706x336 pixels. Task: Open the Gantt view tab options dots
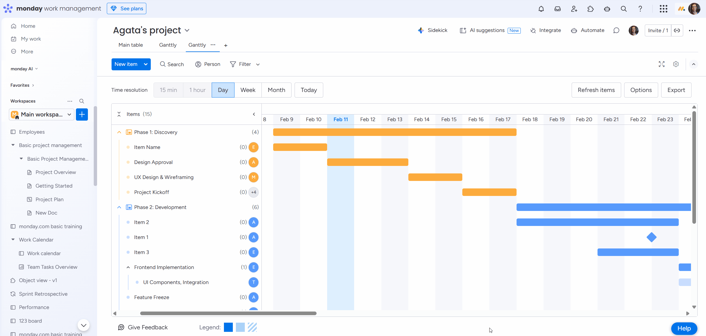(213, 45)
